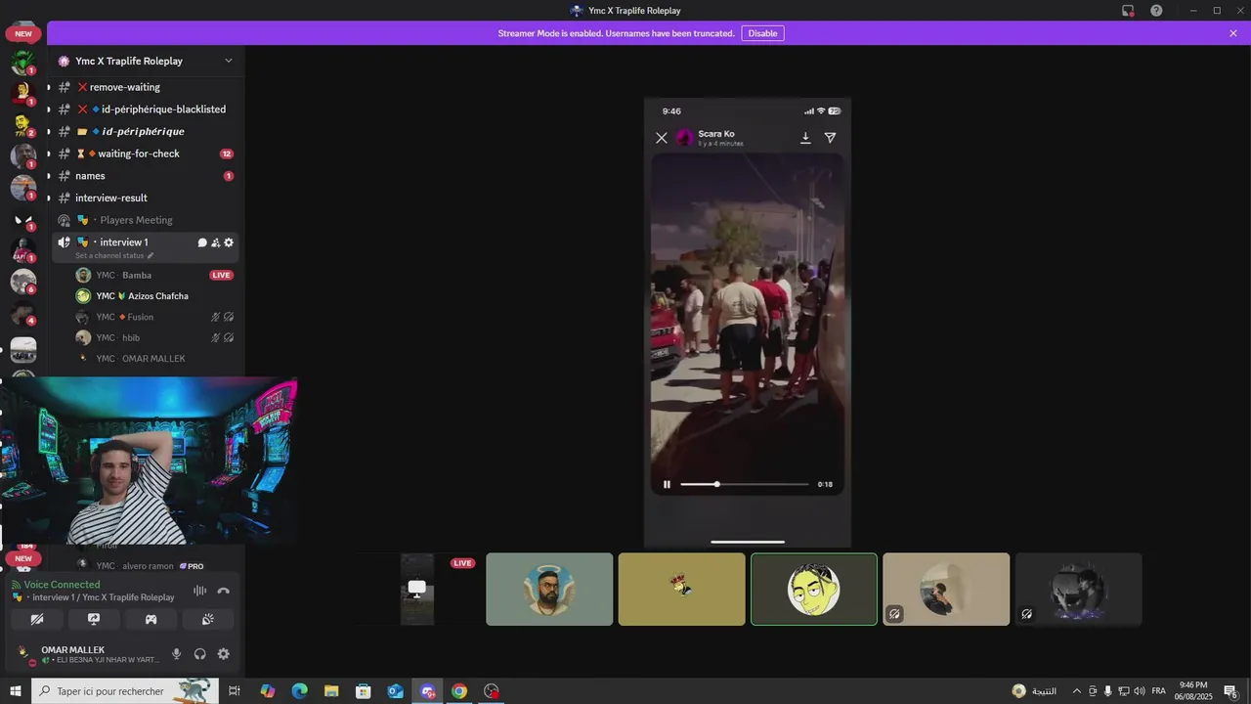Mute microphone next to OMAR MALLEK
The height and width of the screenshot is (704, 1251).
pyautogui.click(x=177, y=654)
